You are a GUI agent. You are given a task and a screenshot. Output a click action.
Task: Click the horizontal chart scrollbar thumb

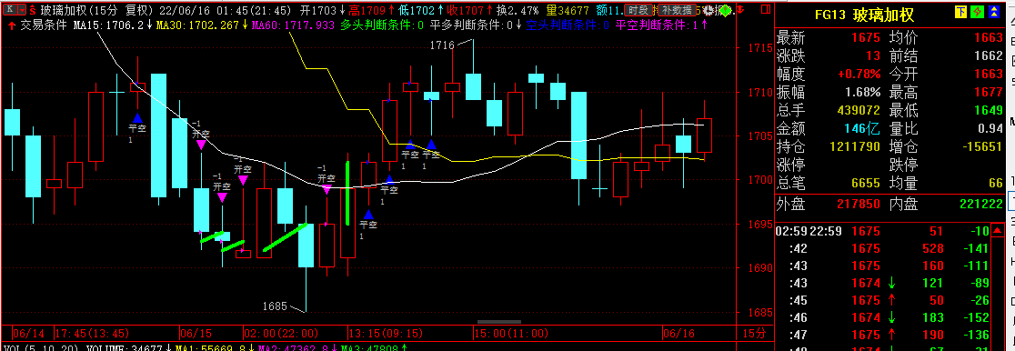[499, 321]
